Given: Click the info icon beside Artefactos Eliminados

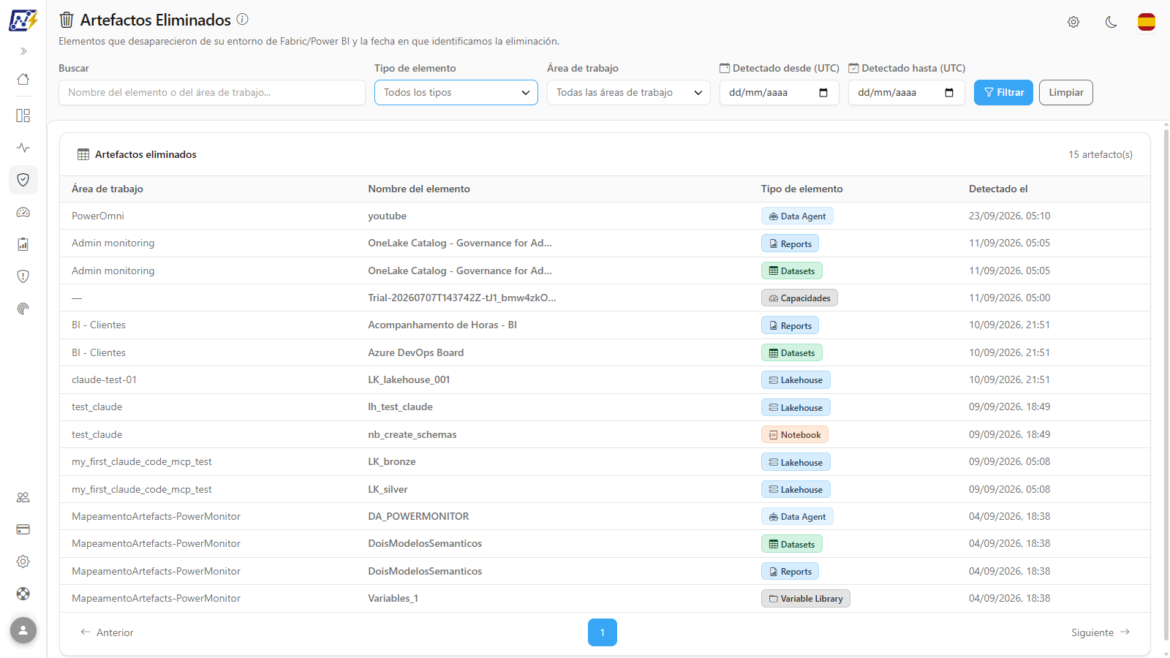Looking at the screenshot, I should coord(243,20).
